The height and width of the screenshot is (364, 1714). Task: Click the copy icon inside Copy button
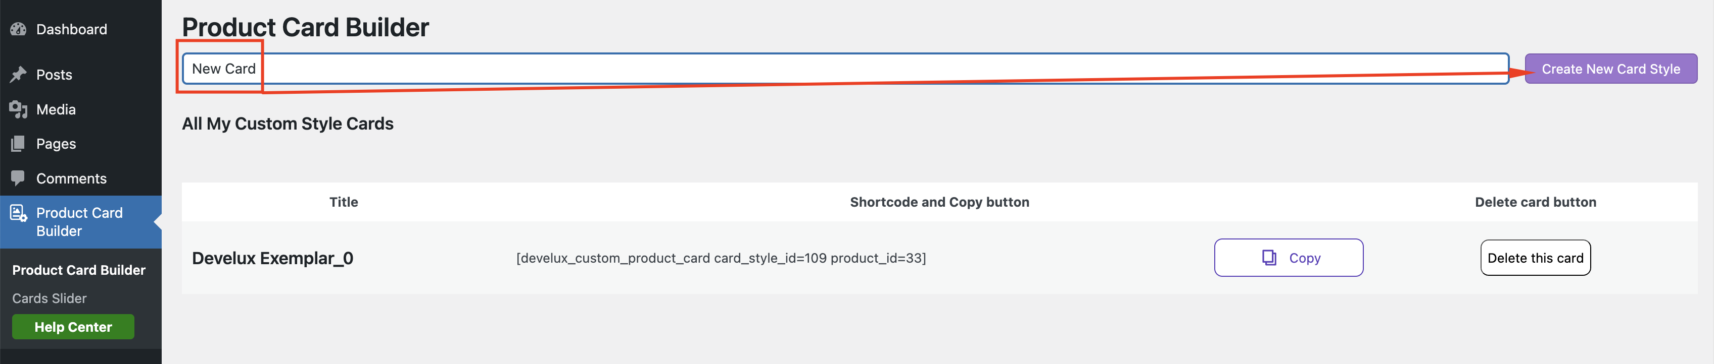tap(1269, 258)
